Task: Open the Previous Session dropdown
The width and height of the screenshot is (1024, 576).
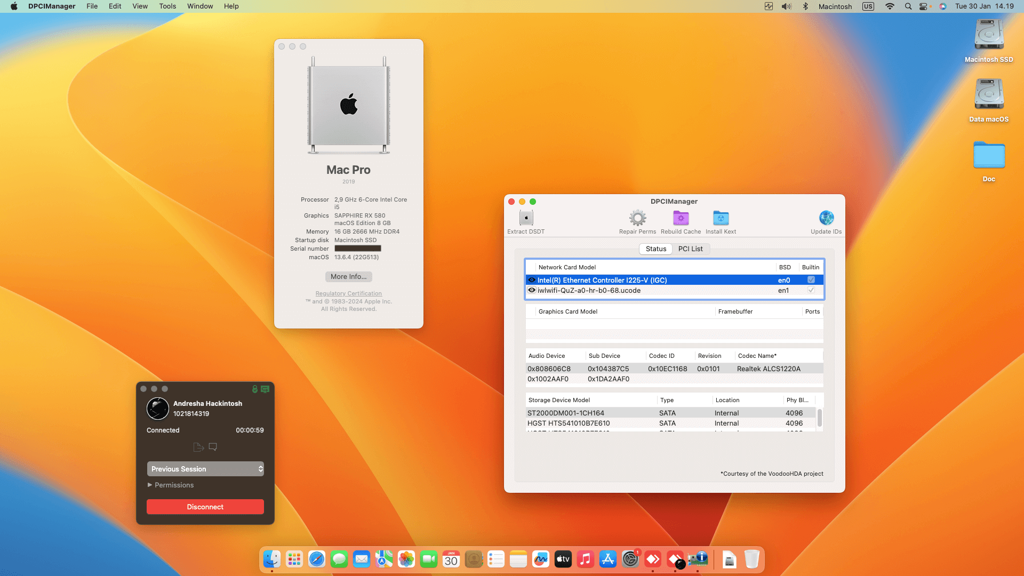Action: (205, 469)
